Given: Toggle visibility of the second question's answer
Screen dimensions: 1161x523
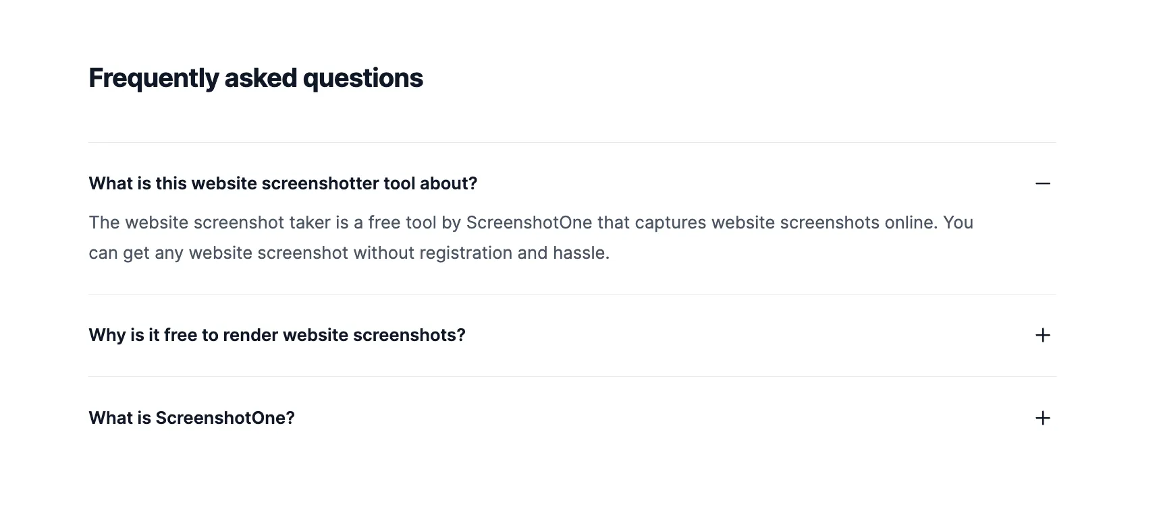Looking at the screenshot, I should pyautogui.click(x=1043, y=335).
